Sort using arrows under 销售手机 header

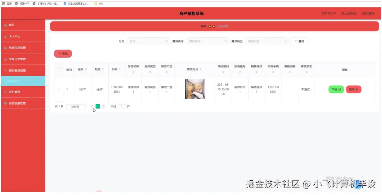pos(273,72)
